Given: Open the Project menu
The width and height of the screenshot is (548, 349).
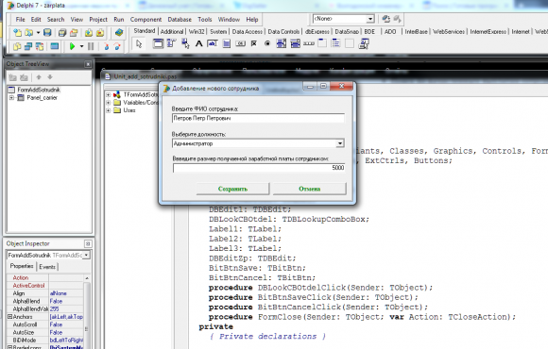Looking at the screenshot, I should 98,20.
